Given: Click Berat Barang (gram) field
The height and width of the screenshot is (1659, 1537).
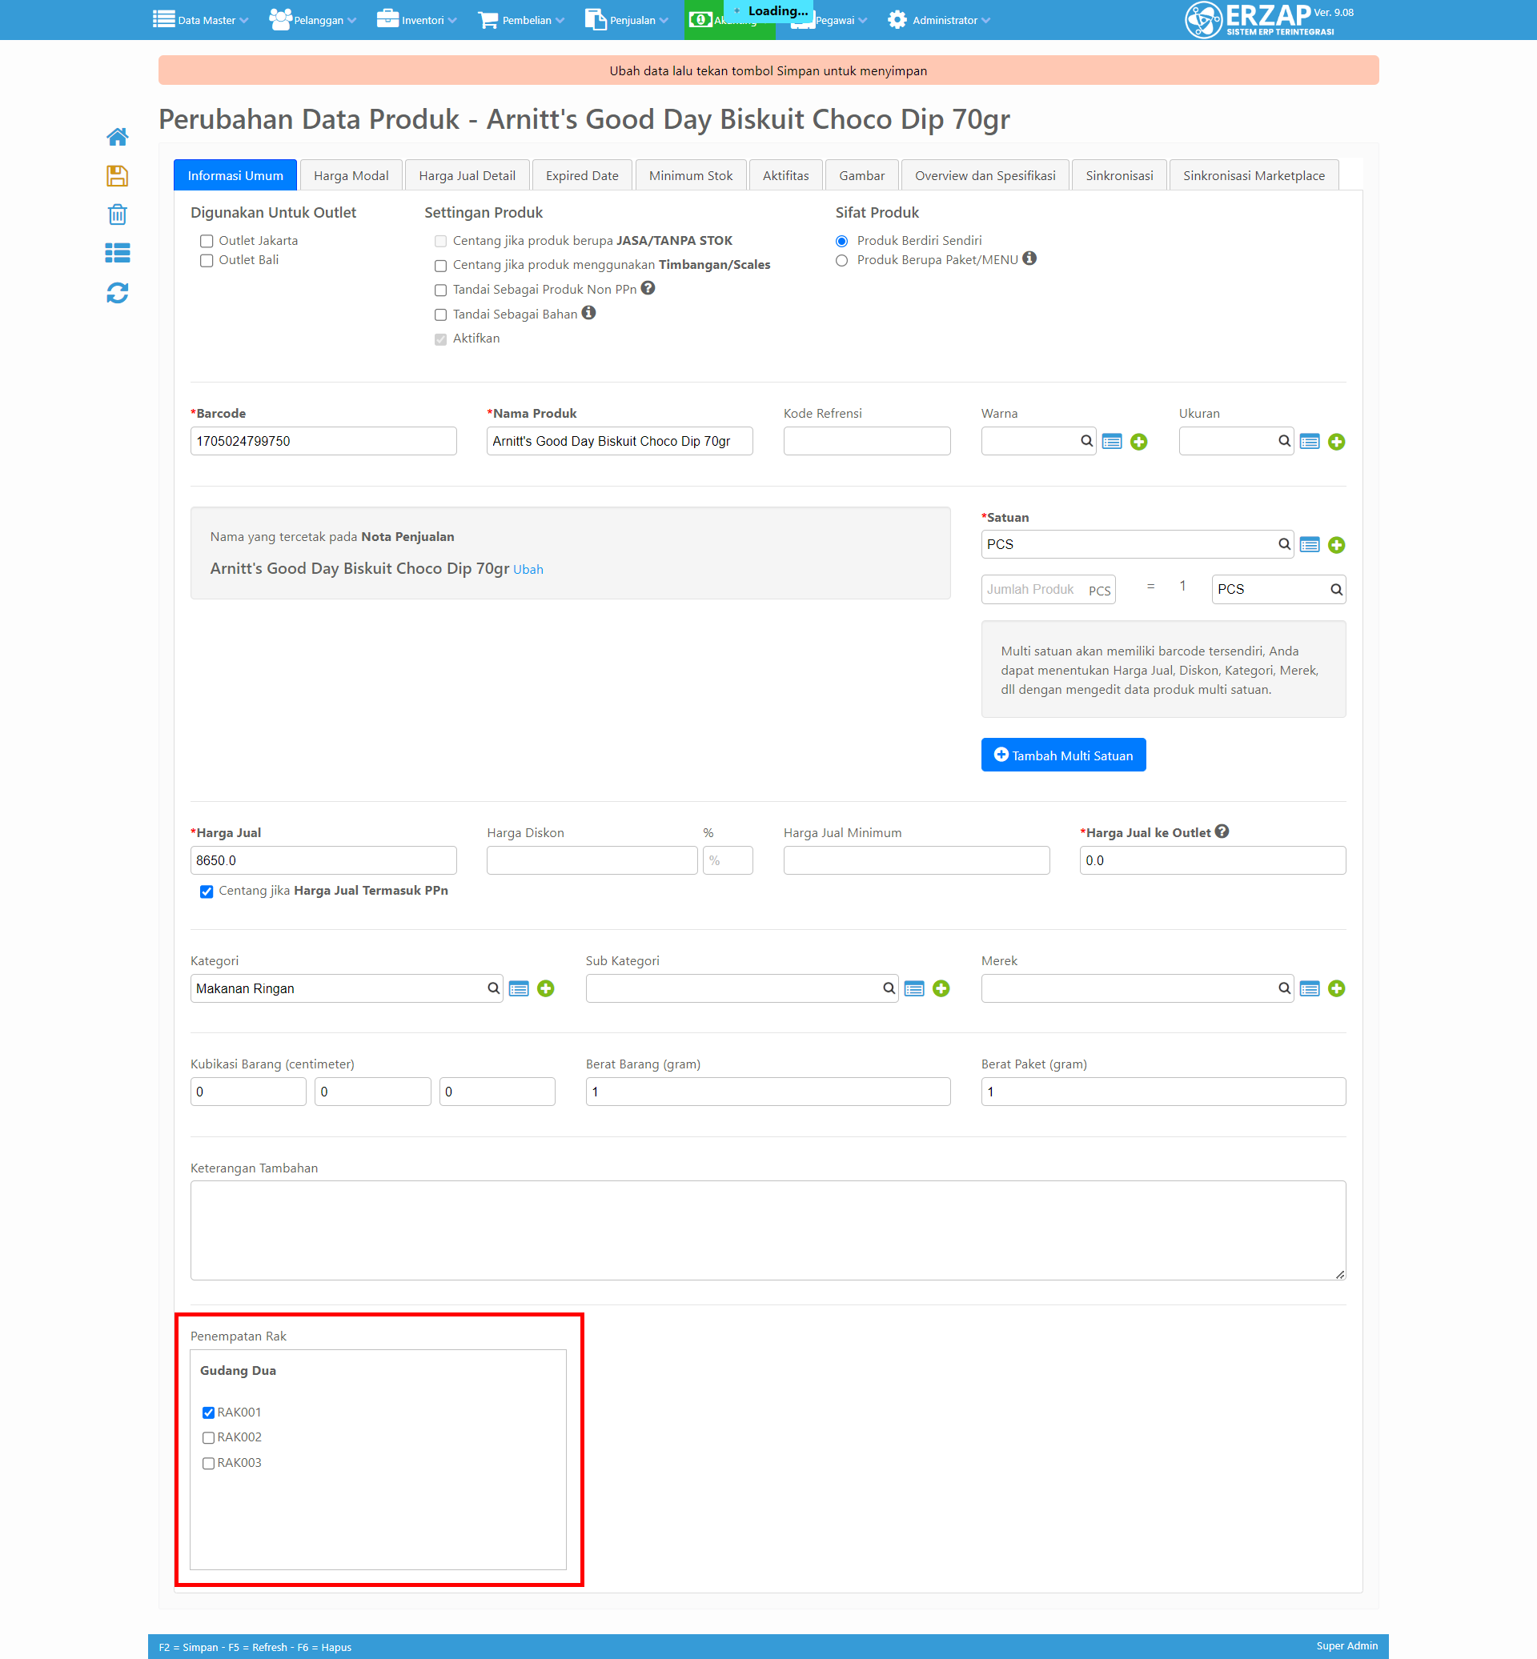Looking at the screenshot, I should [768, 1092].
